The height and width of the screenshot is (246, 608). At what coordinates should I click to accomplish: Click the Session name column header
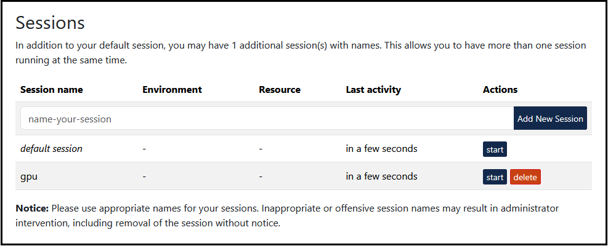(x=51, y=90)
